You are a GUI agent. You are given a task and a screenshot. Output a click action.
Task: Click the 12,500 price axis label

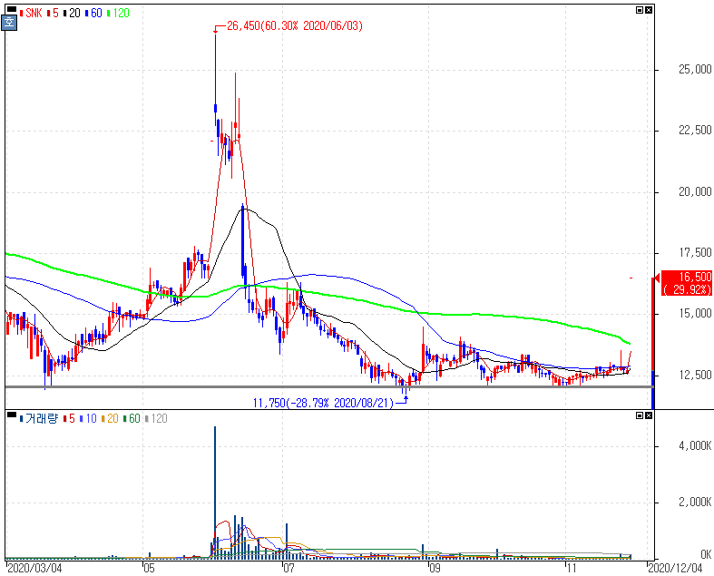point(695,375)
